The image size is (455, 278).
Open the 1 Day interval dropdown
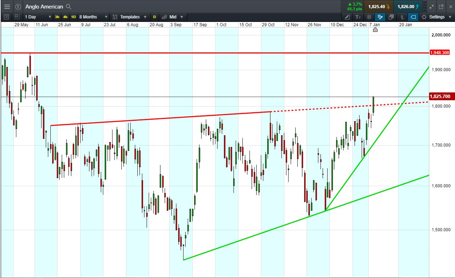[x=38, y=17]
